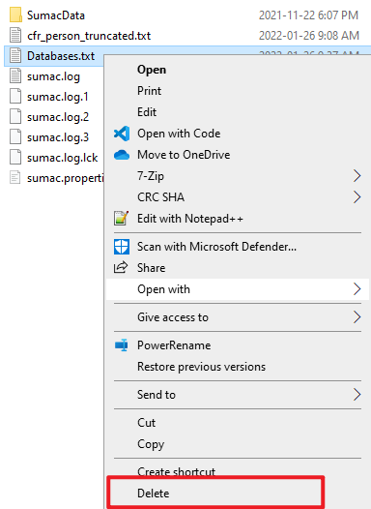Expand the Give access to submenu arrow
This screenshot has width=371, height=509.
tap(357, 317)
